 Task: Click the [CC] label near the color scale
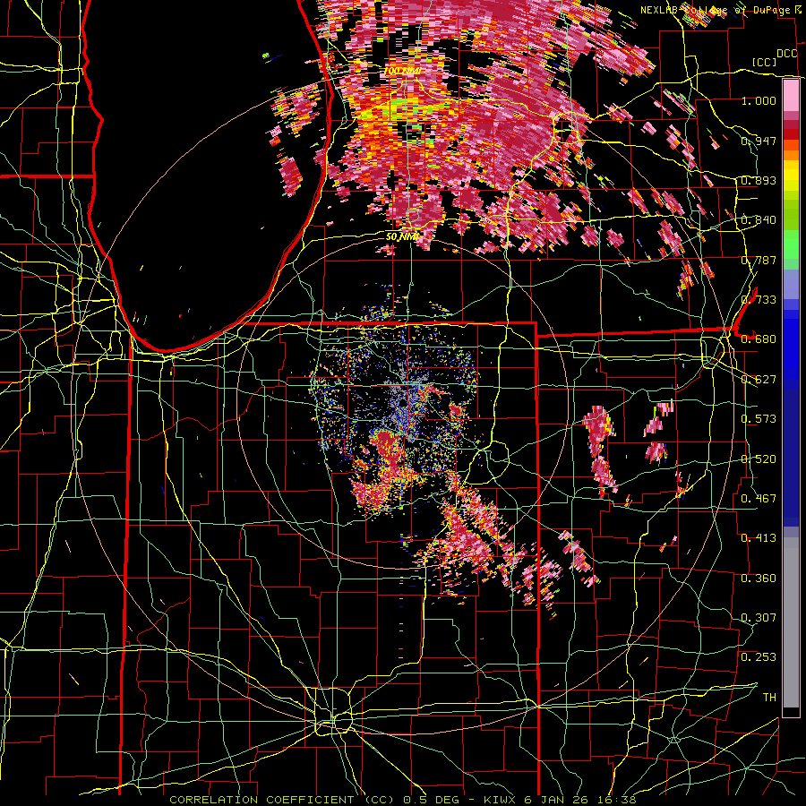coord(764,62)
